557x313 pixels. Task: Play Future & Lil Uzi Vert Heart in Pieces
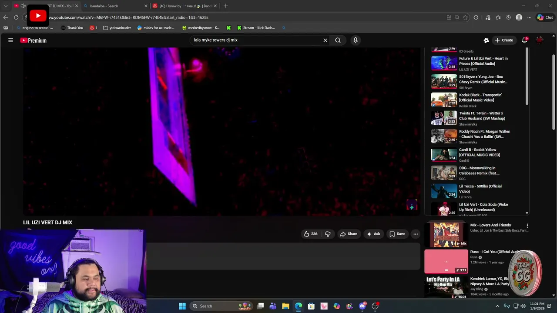coord(479,63)
